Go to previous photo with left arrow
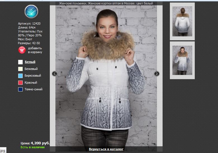This screenshot has height=153, width=218. pos(55,74)
